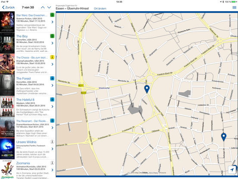
Task: Open The Forest details chevron
Action: [52, 85]
